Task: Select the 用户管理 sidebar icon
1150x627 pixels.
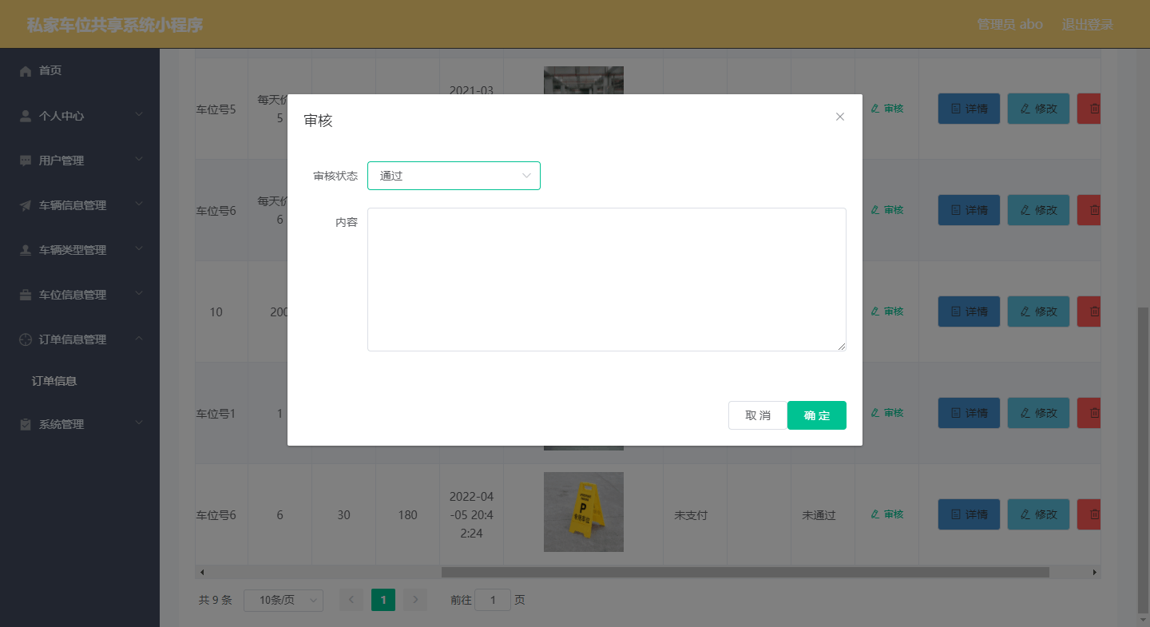Action: click(x=25, y=160)
